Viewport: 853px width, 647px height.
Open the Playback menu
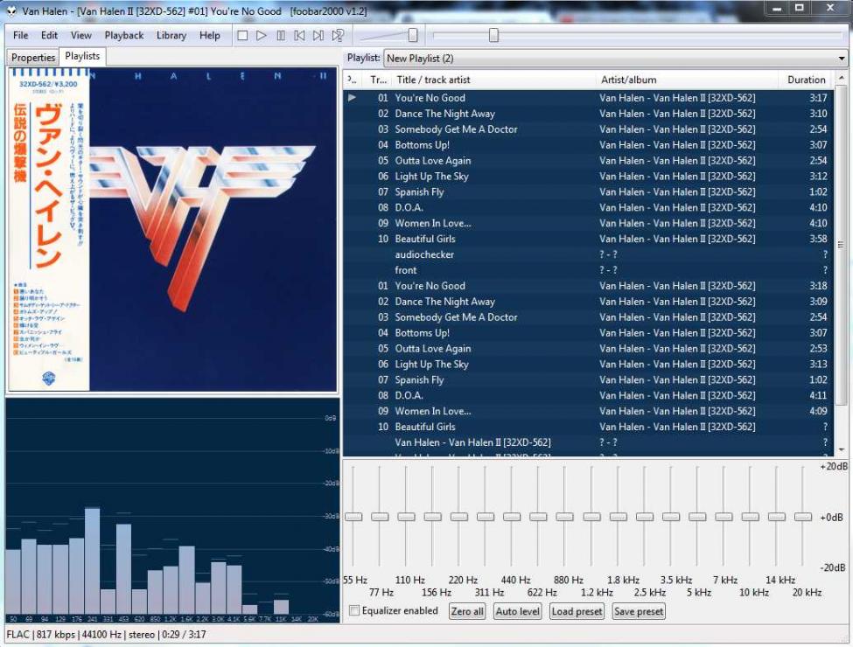pos(124,35)
